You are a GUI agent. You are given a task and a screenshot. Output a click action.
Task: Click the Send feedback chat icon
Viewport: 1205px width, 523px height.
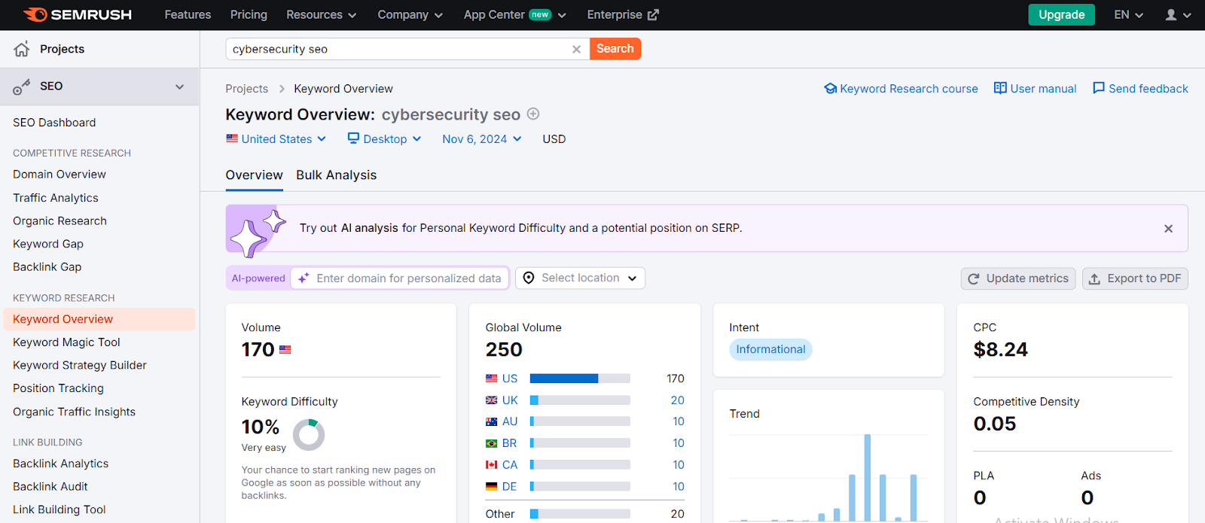[1099, 88]
